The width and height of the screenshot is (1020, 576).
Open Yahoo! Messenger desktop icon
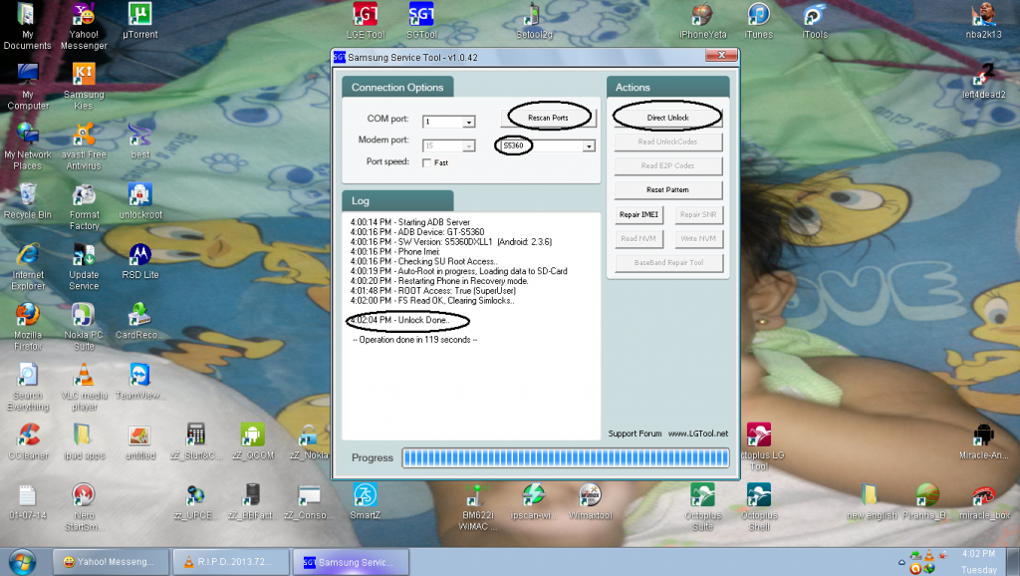84,26
